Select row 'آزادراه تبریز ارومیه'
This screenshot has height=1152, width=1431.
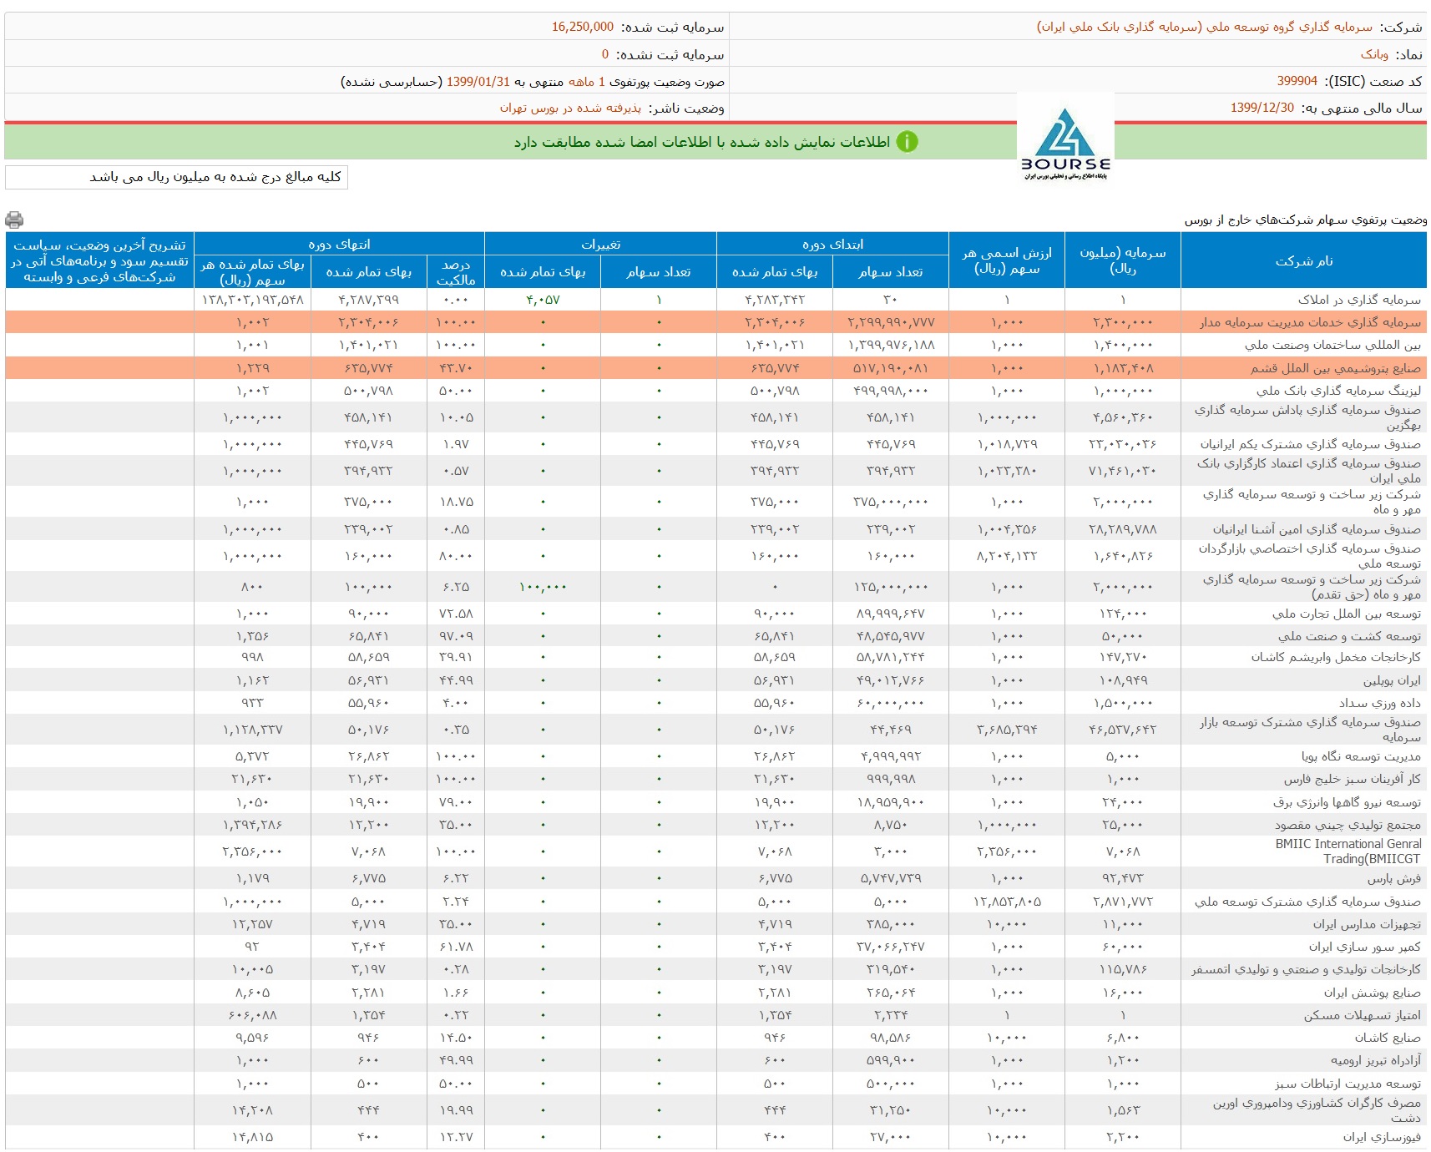716,1060
